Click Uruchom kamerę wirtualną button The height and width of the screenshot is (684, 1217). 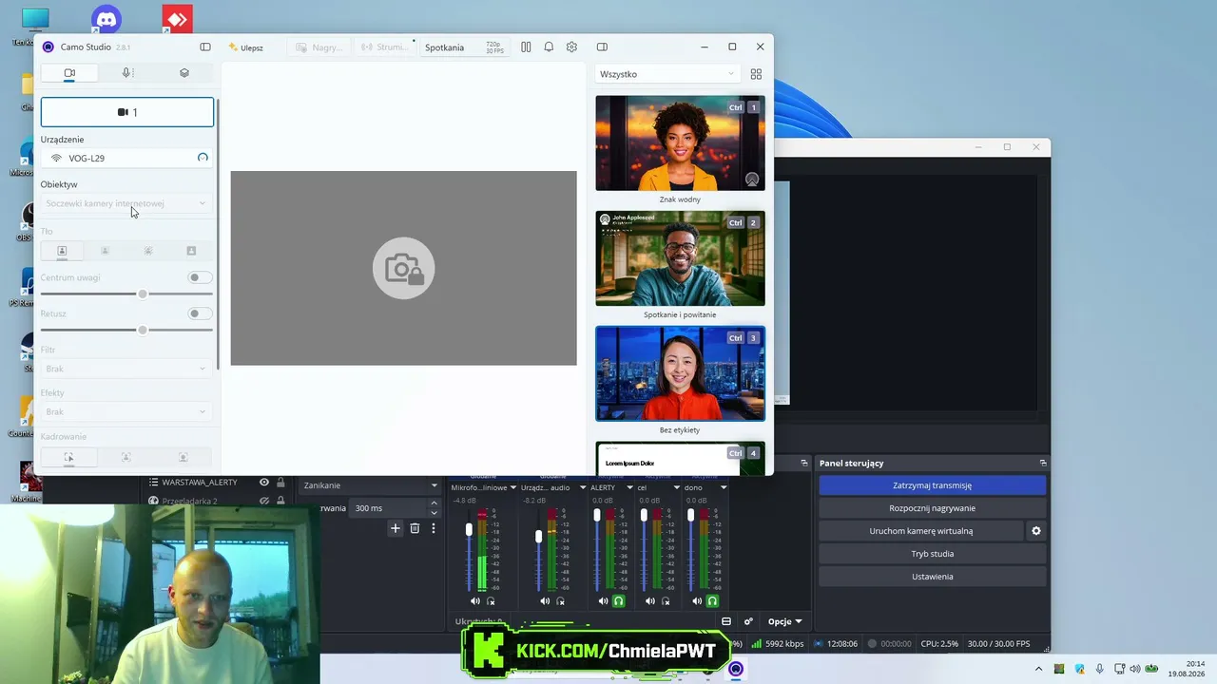(x=920, y=531)
